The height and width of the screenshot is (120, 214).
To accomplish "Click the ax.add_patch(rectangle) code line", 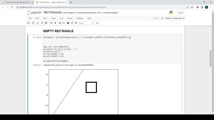I will click(56, 61).
